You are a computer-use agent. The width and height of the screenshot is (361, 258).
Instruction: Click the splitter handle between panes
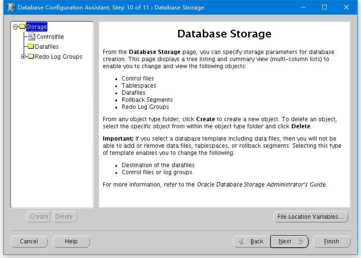(96, 123)
